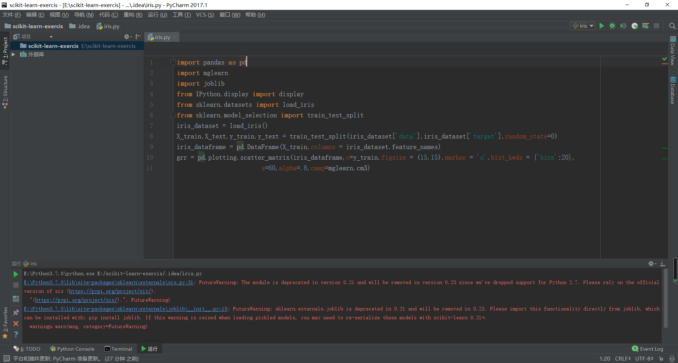Collapse import block fold marker on line 1

[x=173, y=62]
